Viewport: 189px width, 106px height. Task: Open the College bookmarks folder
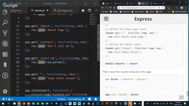(114, 12)
